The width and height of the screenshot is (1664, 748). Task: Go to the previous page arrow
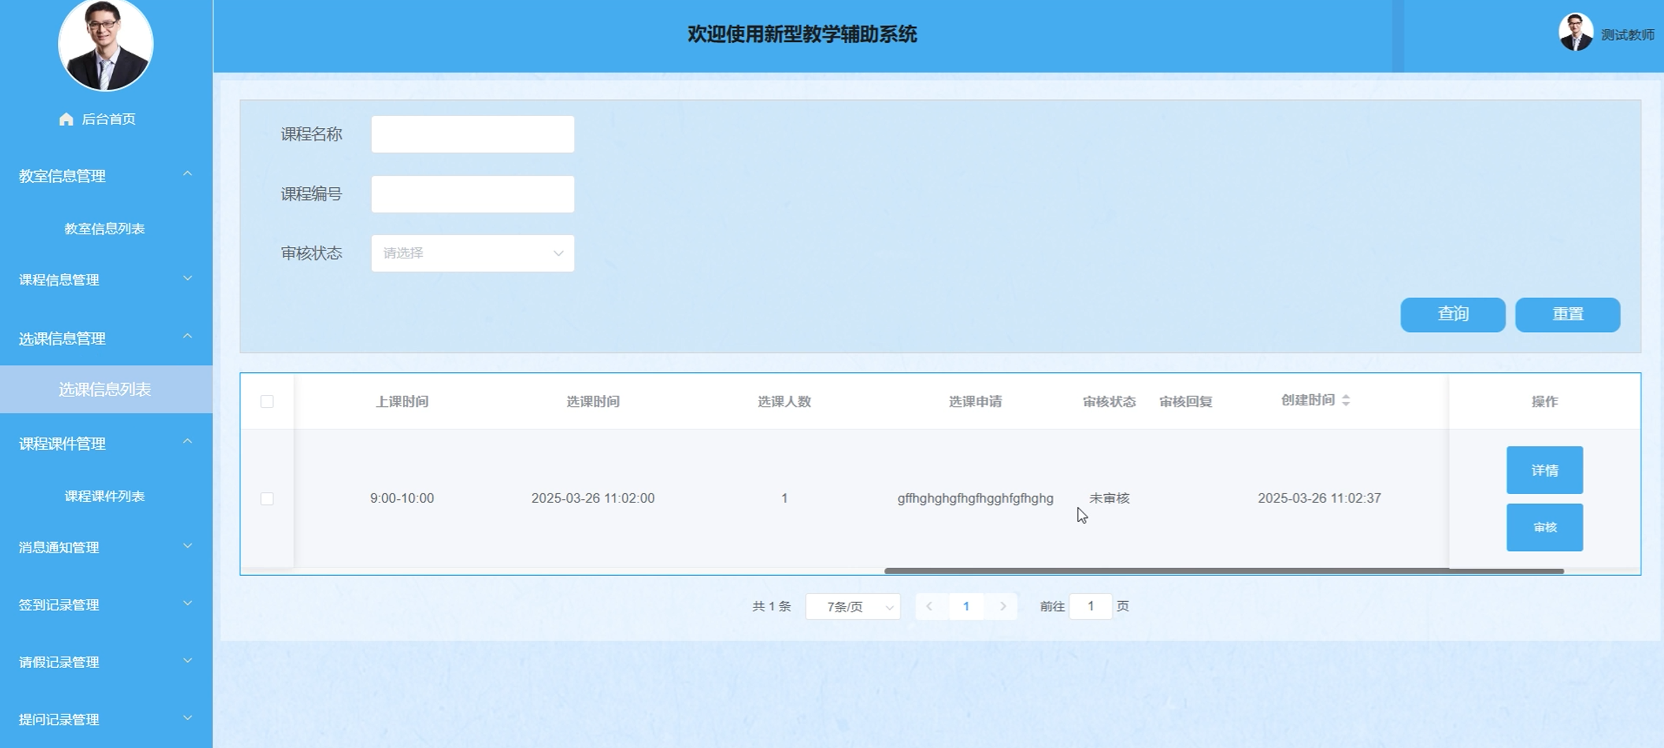tap(929, 606)
